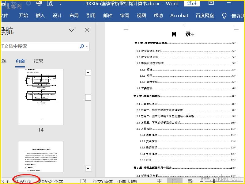
Task: Switch to the 布局 ribbon tab
Action: tap(74, 16)
